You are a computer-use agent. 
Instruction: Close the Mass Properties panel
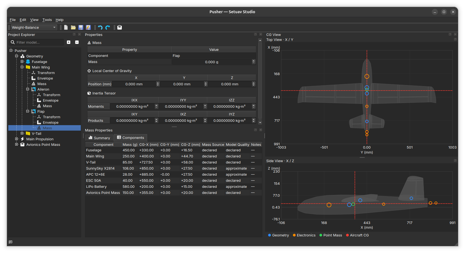coord(261,130)
